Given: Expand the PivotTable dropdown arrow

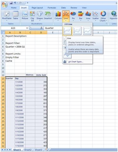Looking at the screenshot, I should 7,21.
